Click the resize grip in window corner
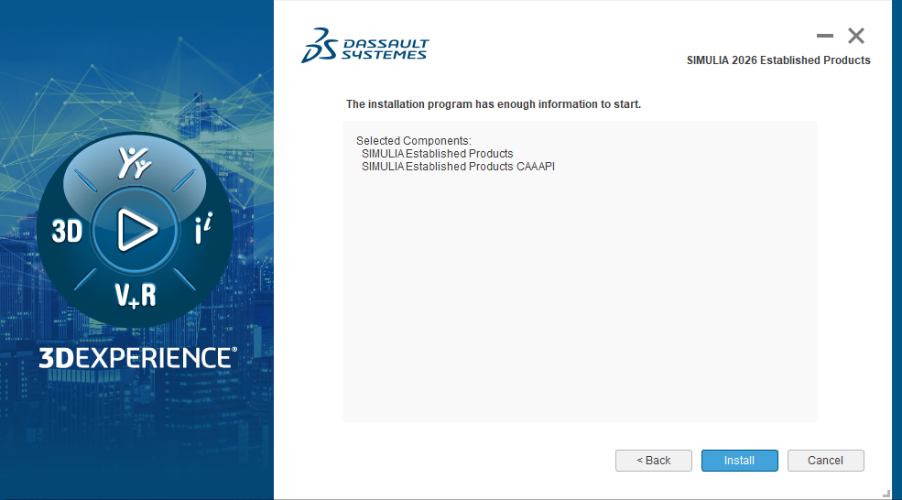Screen dimensions: 902x500 [x=886, y=493]
